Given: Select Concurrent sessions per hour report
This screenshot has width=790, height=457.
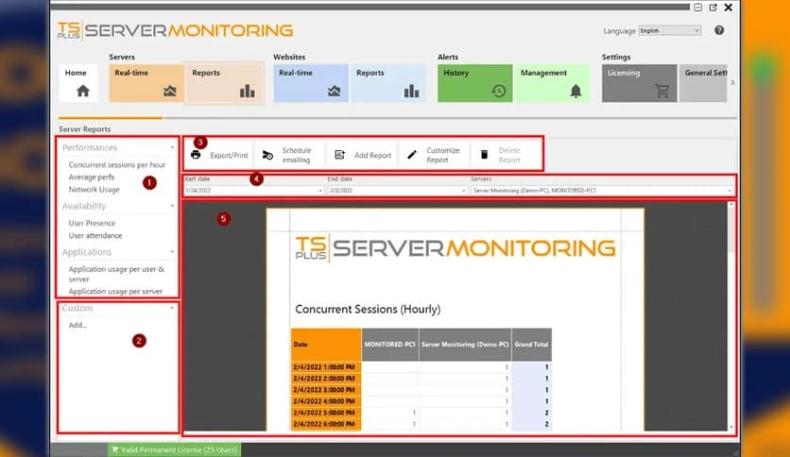Looking at the screenshot, I should (117, 164).
